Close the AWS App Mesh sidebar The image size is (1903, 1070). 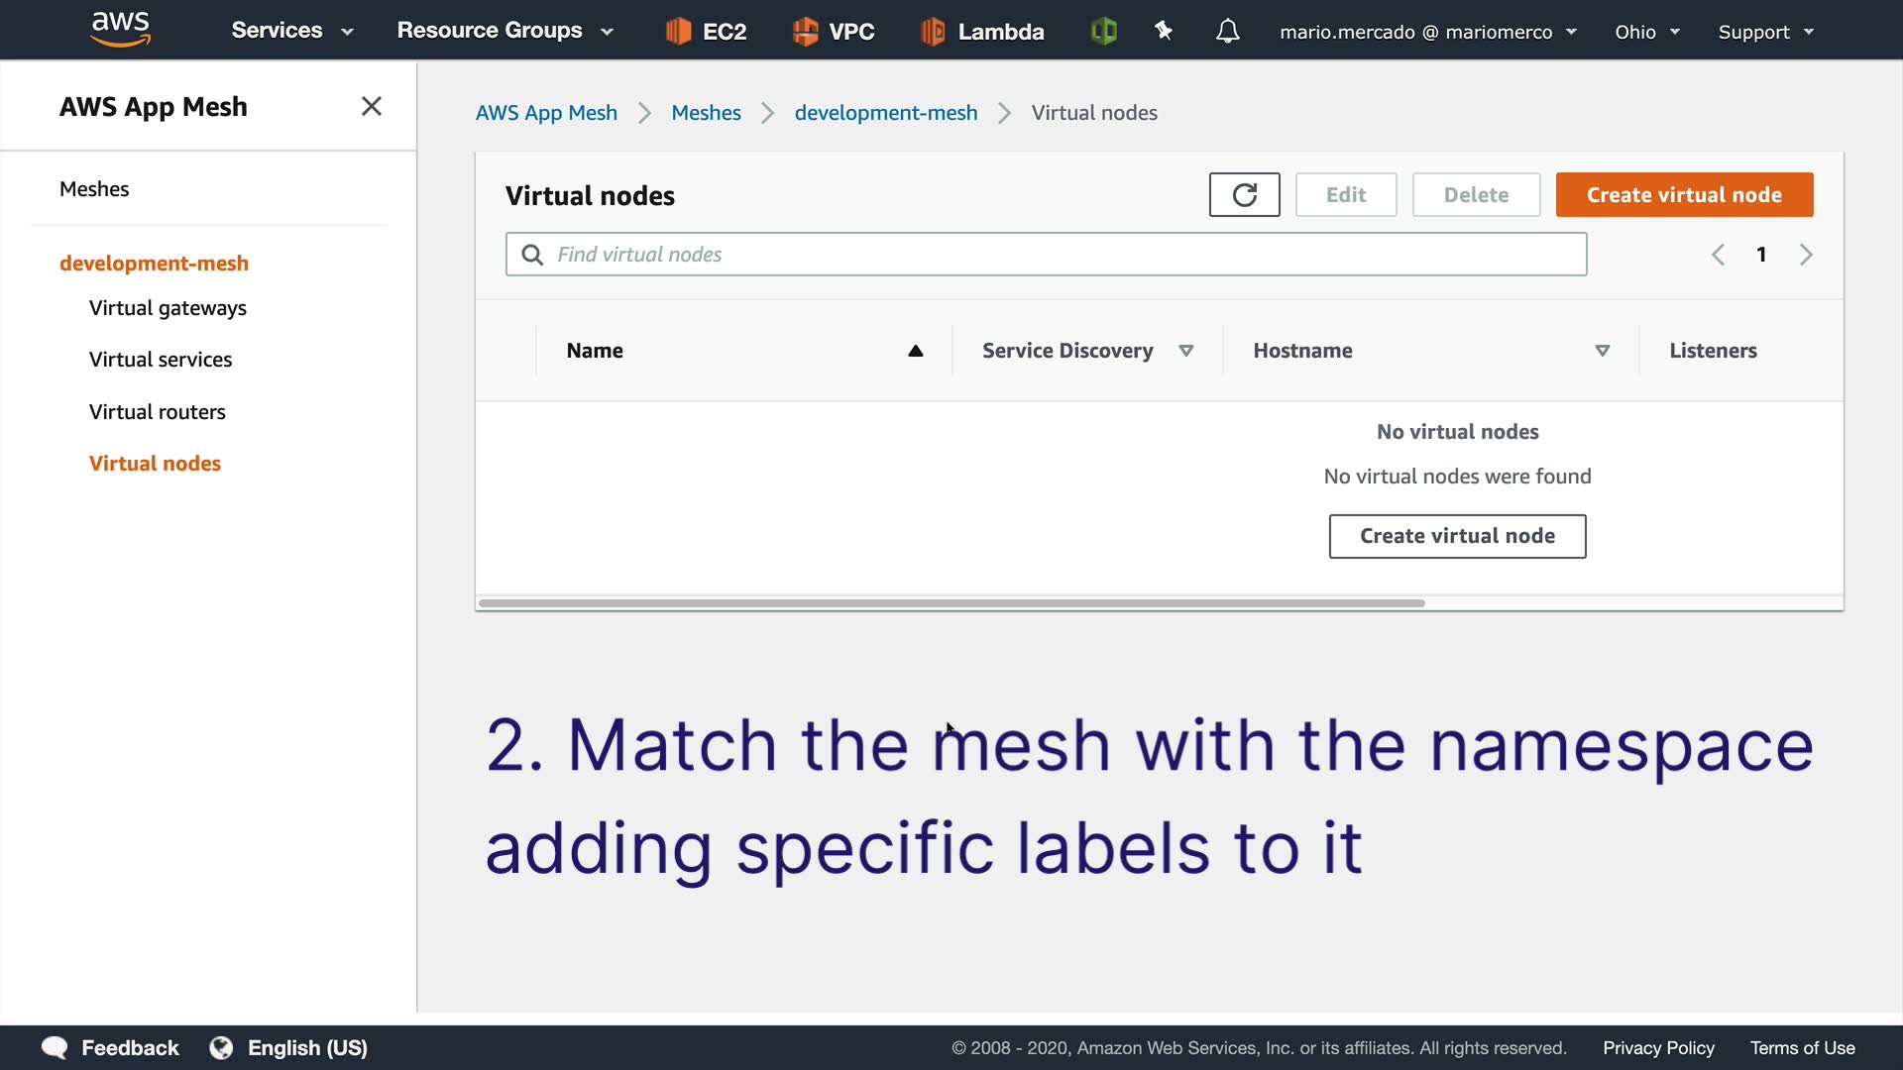tap(372, 106)
